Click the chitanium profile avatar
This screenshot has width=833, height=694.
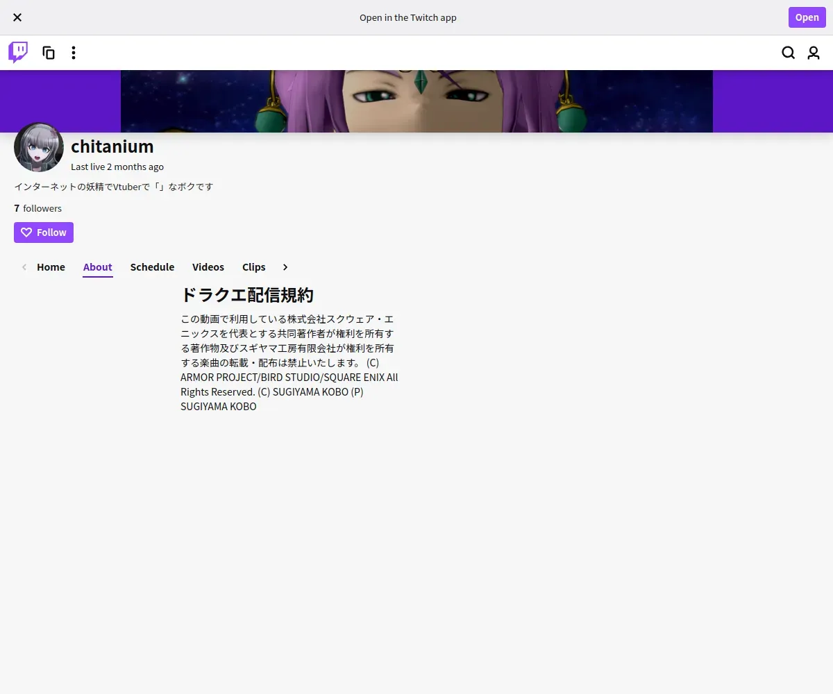[39, 147]
